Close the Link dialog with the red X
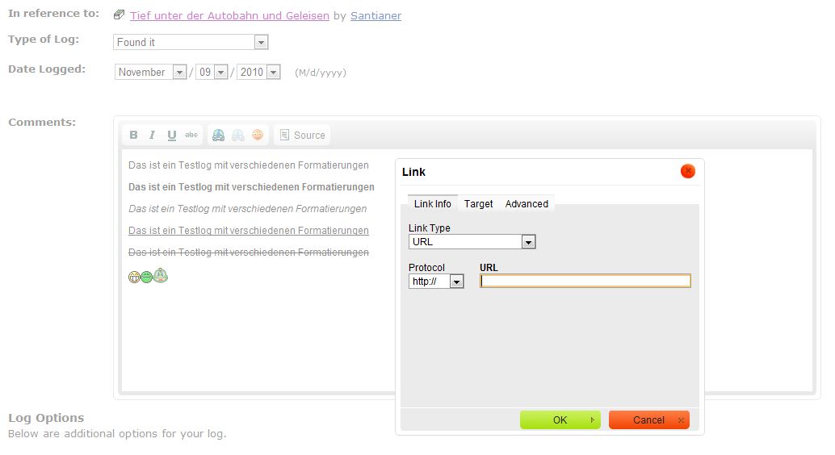The height and width of the screenshot is (455, 835). point(687,171)
